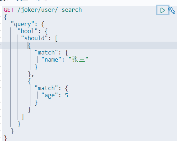177x141 pixels.
Task: Click the numeric value 5
Action: pos(67,95)
